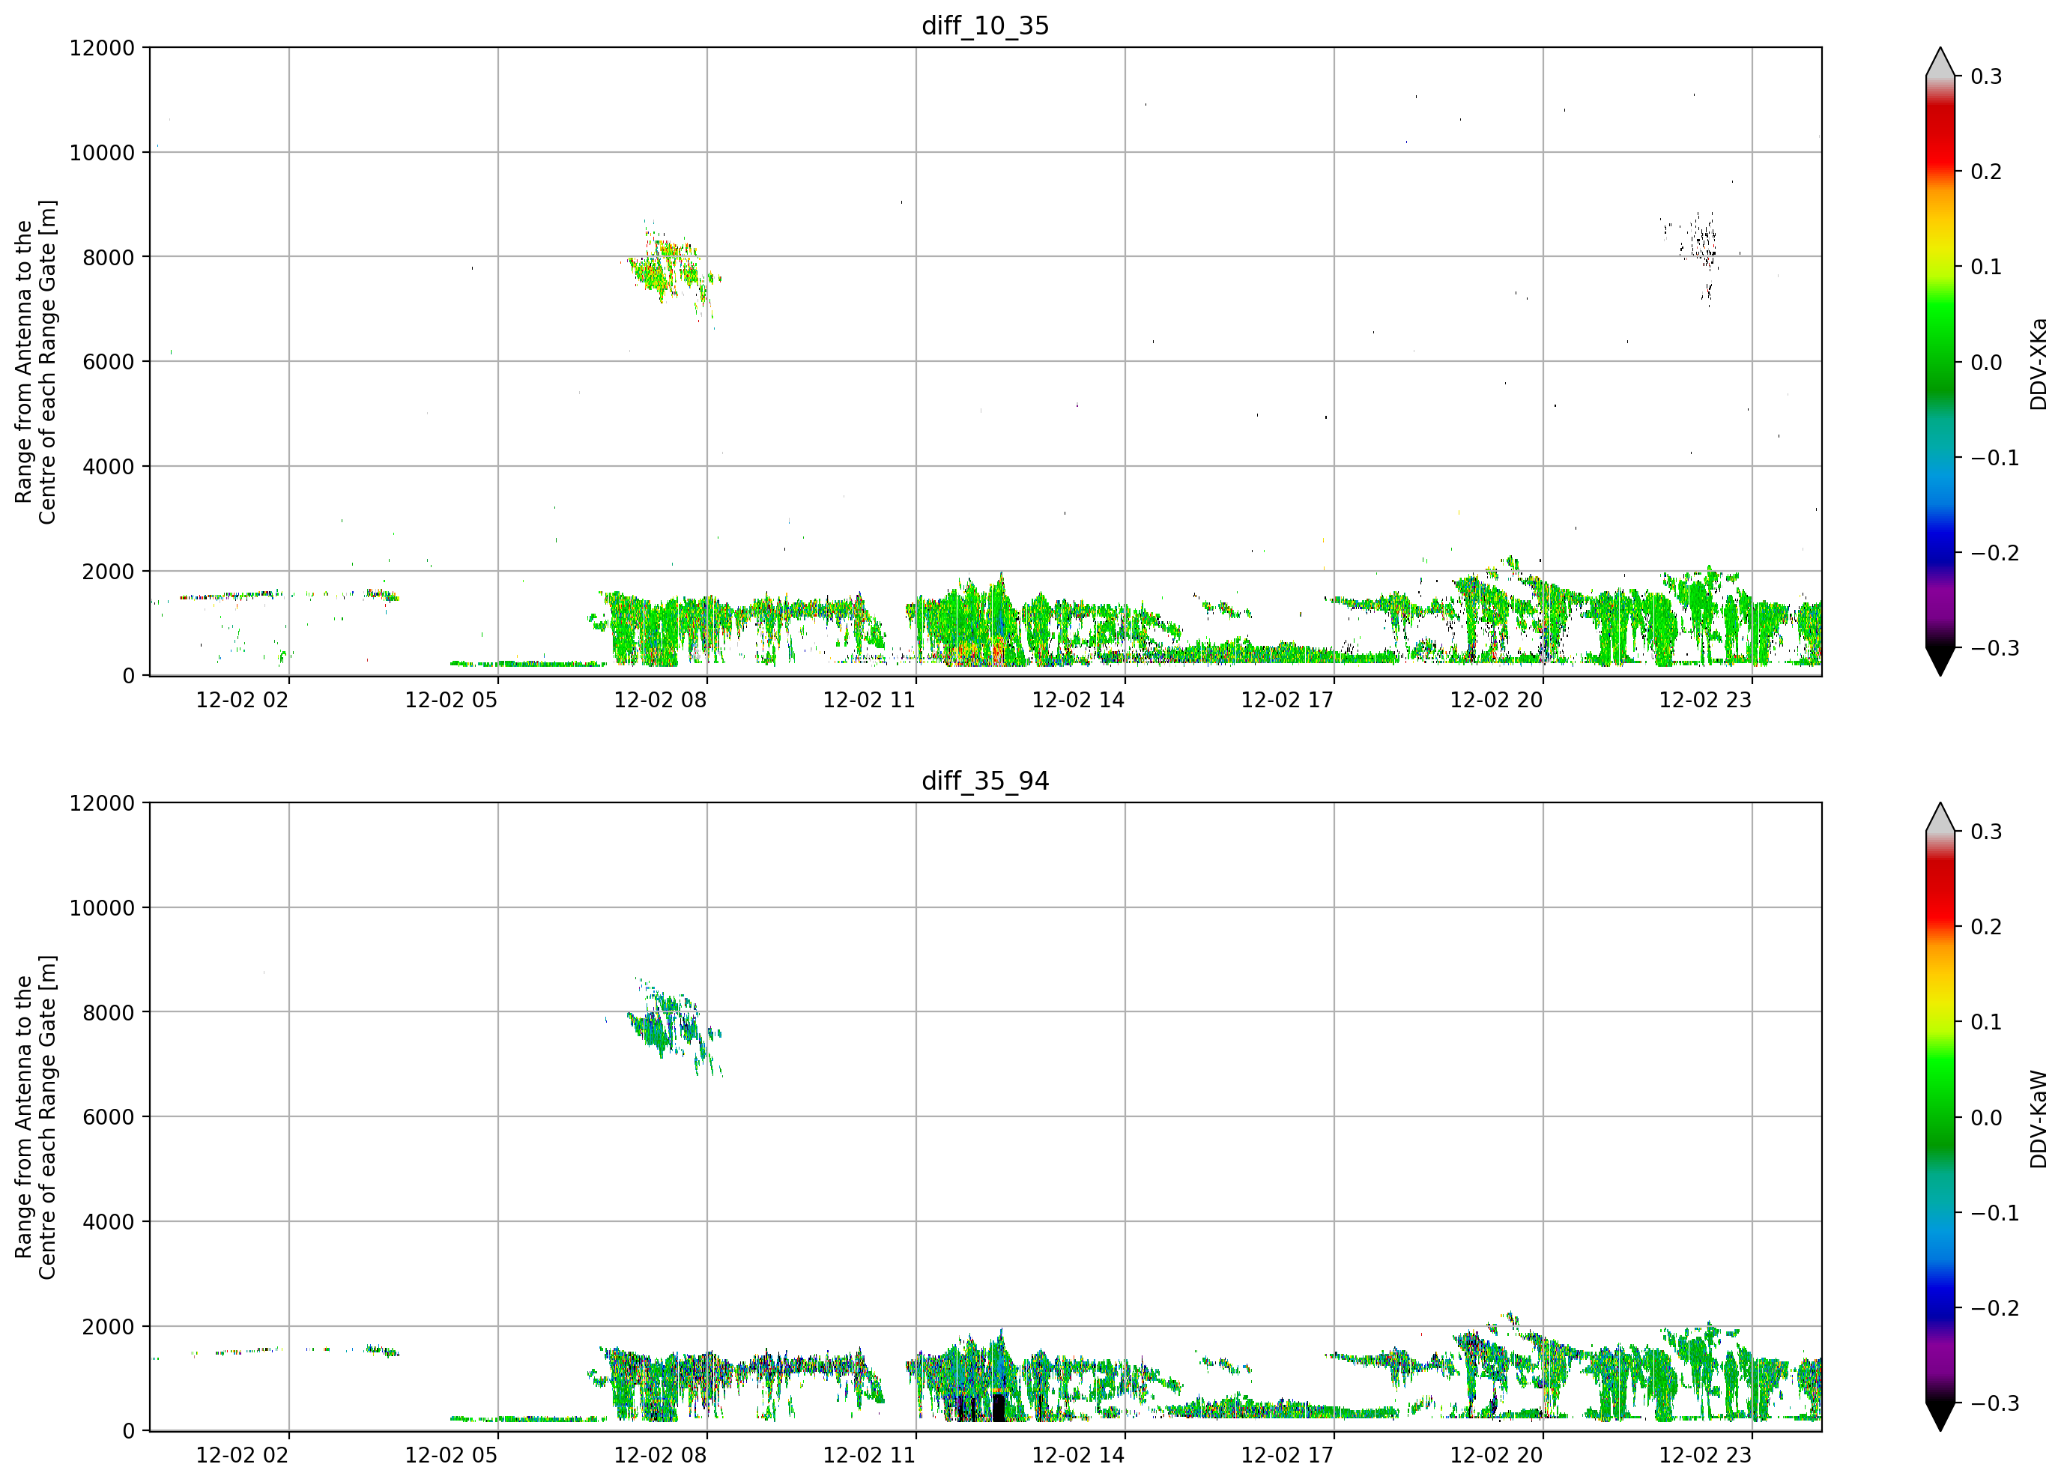Click the 6000 tick on diff_10_35 y-axis
This screenshot has width=2064, height=1482.
[x=109, y=361]
